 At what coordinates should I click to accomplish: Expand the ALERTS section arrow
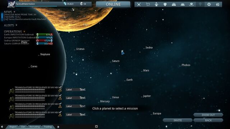[16, 25]
